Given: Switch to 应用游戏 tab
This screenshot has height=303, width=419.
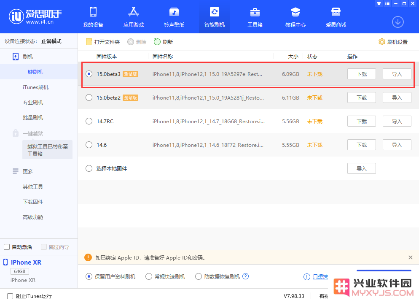Looking at the screenshot, I should 134,17.
